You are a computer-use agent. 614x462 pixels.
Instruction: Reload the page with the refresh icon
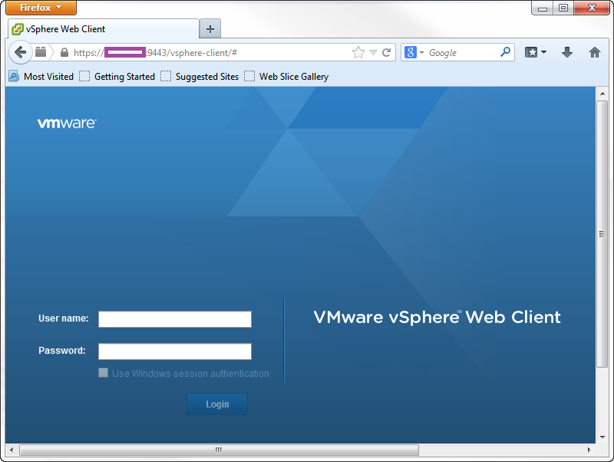pos(387,52)
